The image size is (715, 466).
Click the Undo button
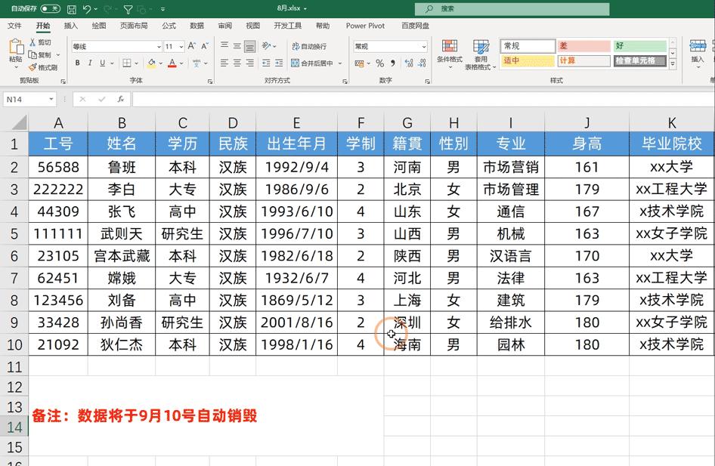tap(85, 8)
